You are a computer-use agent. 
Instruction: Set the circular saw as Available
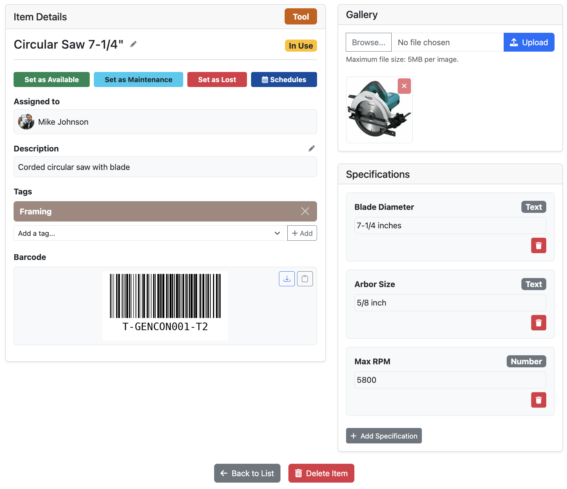click(51, 79)
